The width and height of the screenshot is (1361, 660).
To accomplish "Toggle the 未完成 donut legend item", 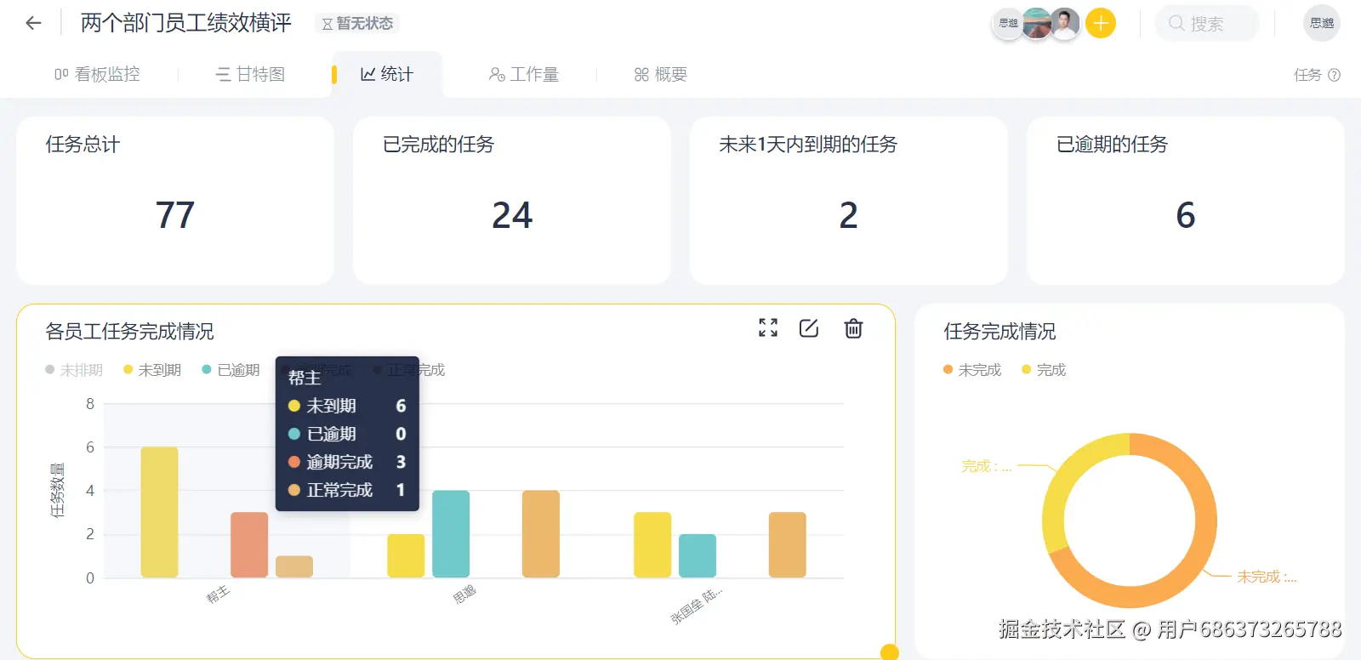I will click(972, 370).
